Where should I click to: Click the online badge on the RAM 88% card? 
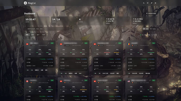(120, 43)
